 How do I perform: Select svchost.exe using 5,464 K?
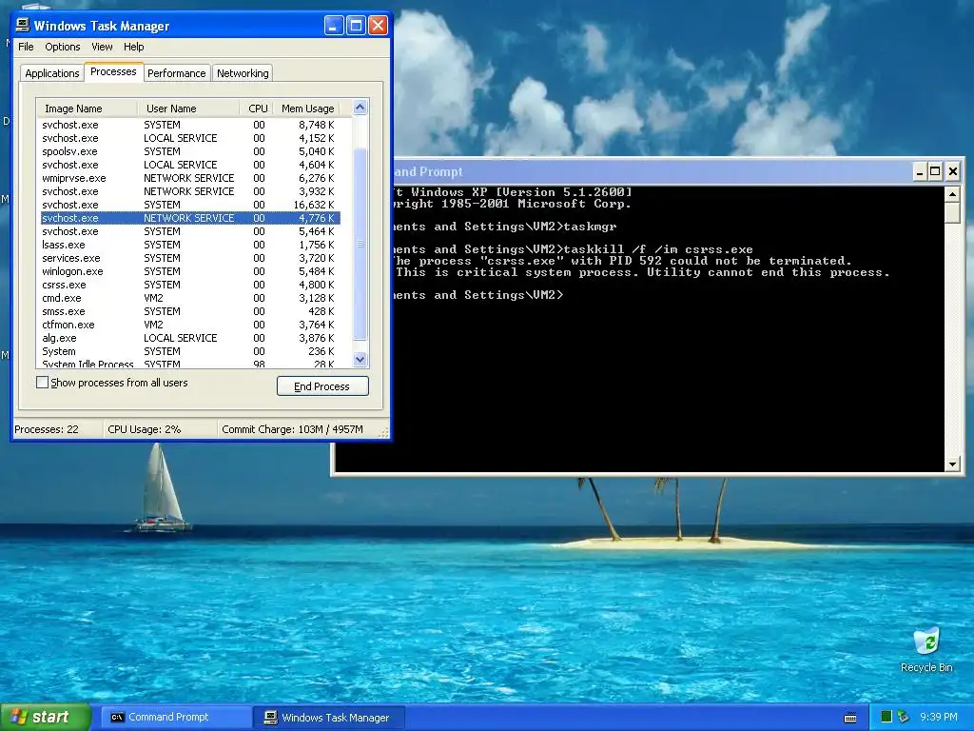pyautogui.click(x=190, y=231)
